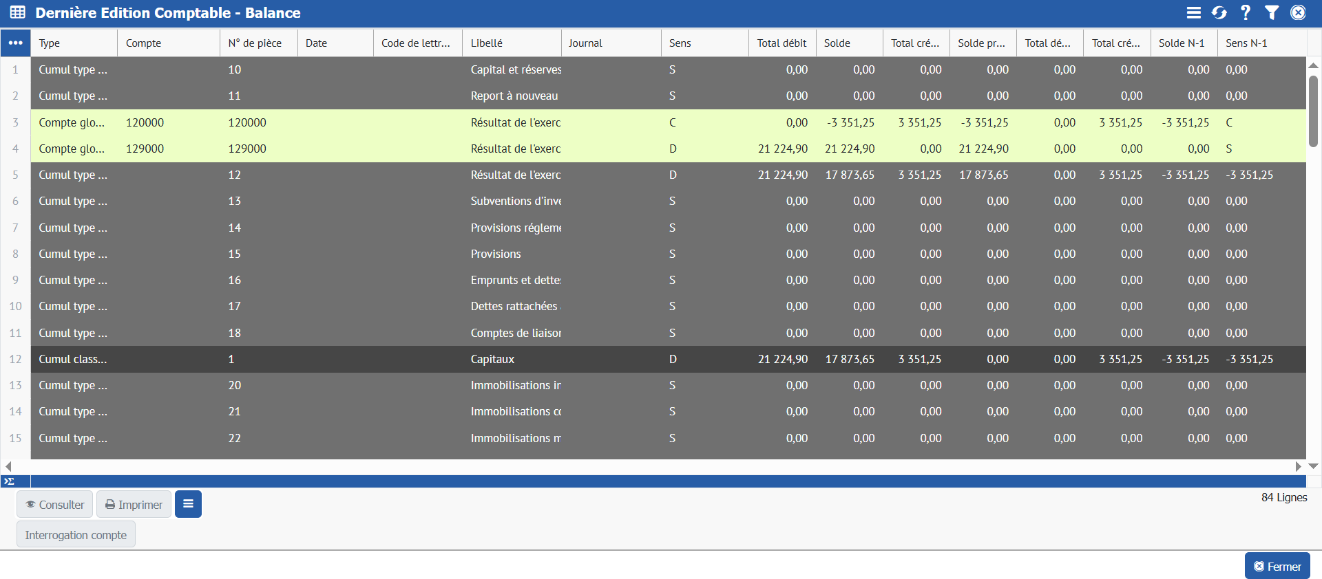Click the refresh icon in header
The height and width of the screenshot is (579, 1322).
point(1219,13)
